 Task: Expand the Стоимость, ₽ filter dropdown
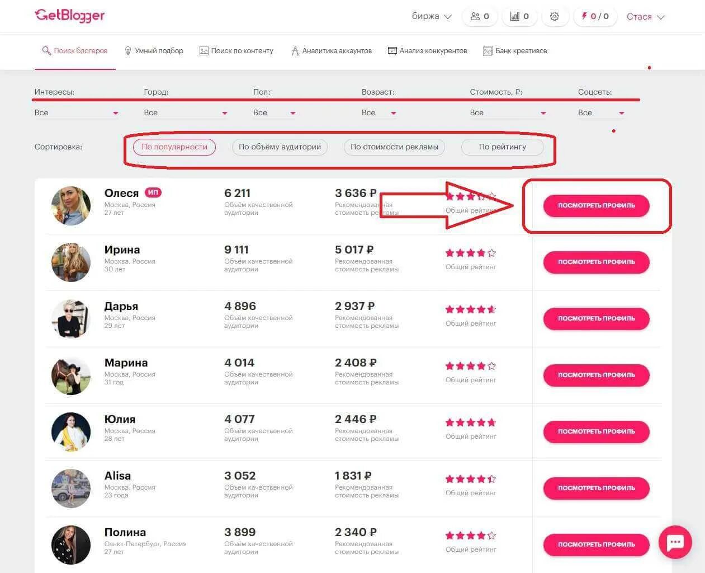pos(508,113)
